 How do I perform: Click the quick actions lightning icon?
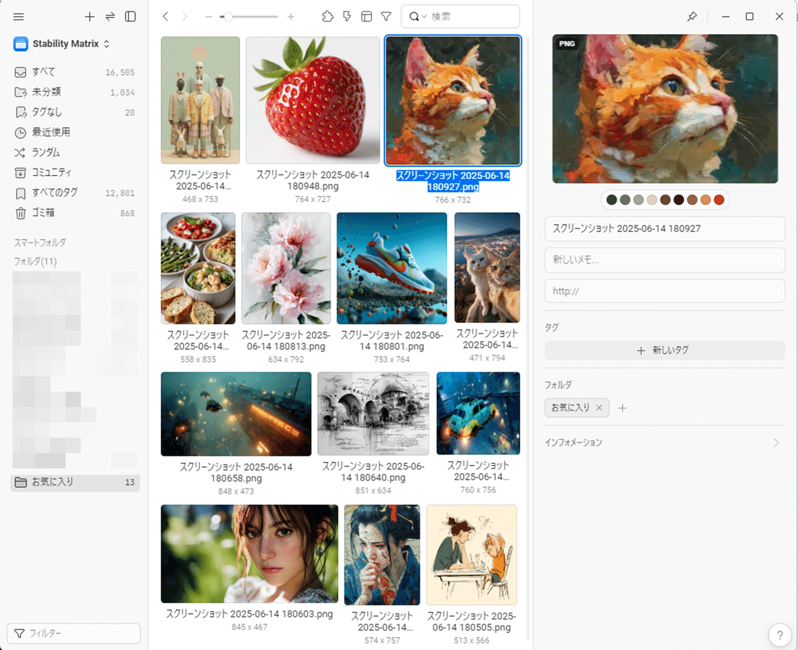tap(346, 16)
